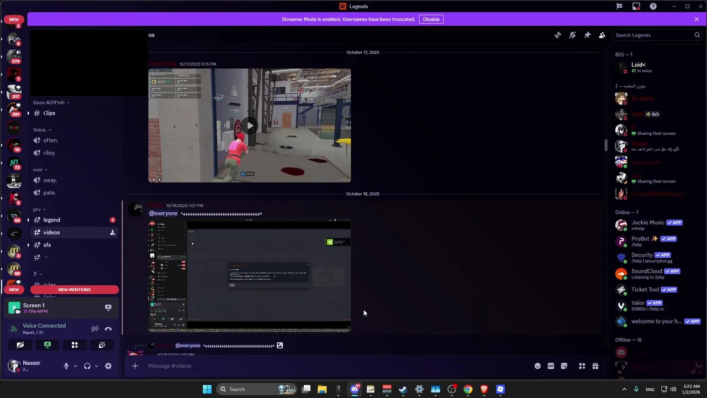Open the emoji picker
Image resolution: width=707 pixels, height=398 pixels.
coord(537,366)
